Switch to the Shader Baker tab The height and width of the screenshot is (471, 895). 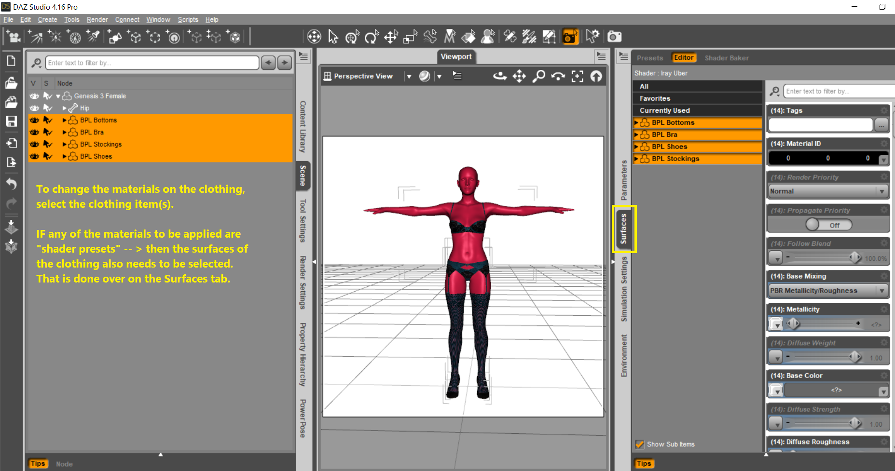click(x=727, y=58)
